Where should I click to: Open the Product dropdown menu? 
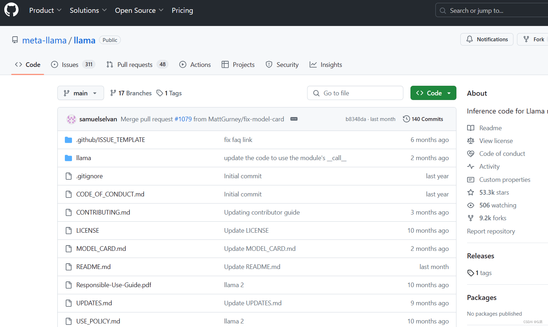(x=45, y=10)
